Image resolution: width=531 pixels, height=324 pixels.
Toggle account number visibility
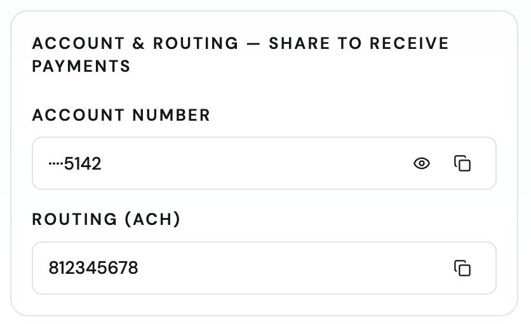pyautogui.click(x=422, y=163)
